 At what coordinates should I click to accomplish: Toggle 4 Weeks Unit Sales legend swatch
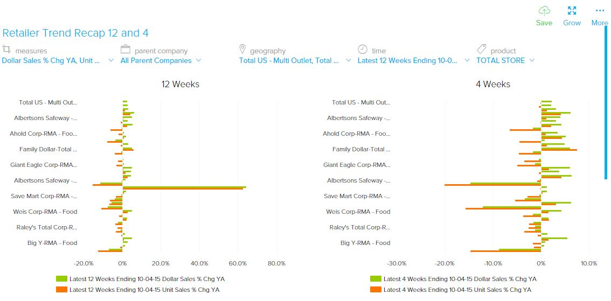point(376,290)
